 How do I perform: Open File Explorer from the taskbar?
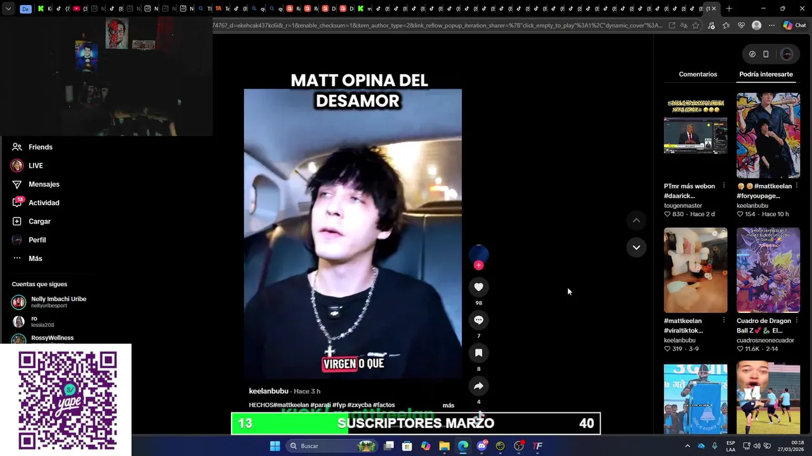(444, 446)
